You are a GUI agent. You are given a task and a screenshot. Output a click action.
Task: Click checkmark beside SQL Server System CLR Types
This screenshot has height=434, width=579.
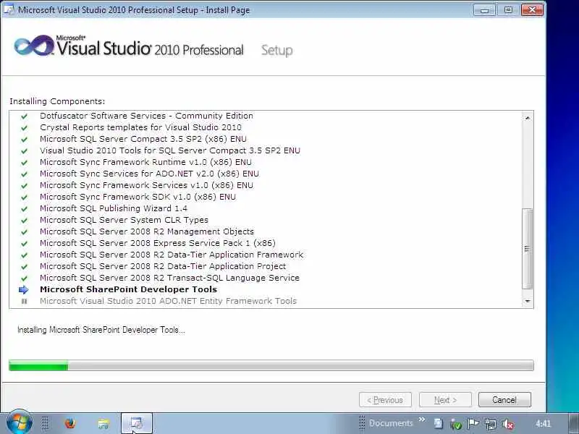[25, 221]
